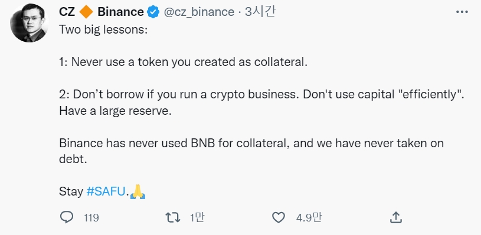
Task: Like the tweet with the heart icon
Action: coord(279,217)
